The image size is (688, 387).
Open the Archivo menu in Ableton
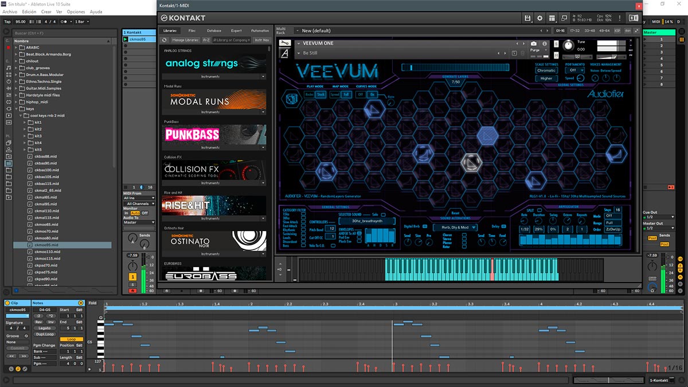[x=10, y=11]
